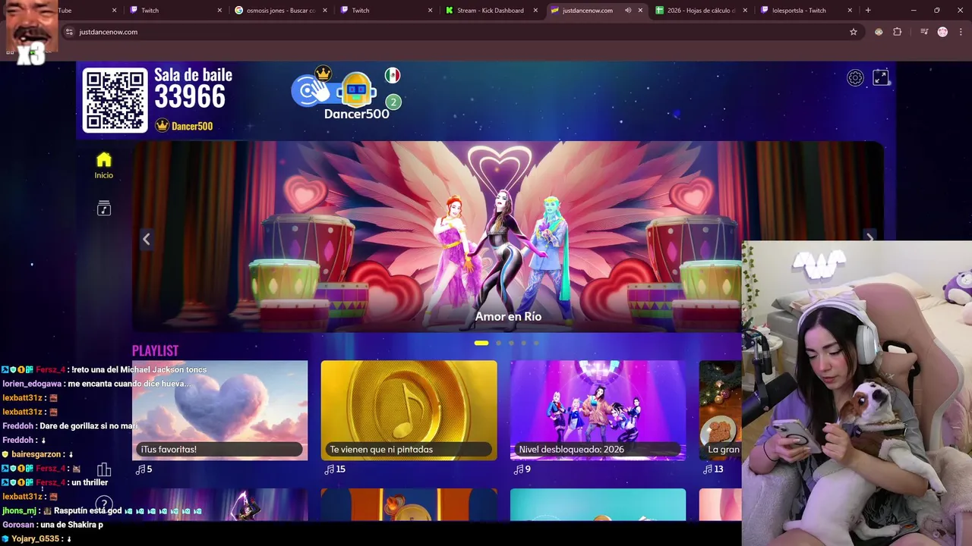Click the help question mark sidebar icon
972x546 pixels.
(x=104, y=504)
